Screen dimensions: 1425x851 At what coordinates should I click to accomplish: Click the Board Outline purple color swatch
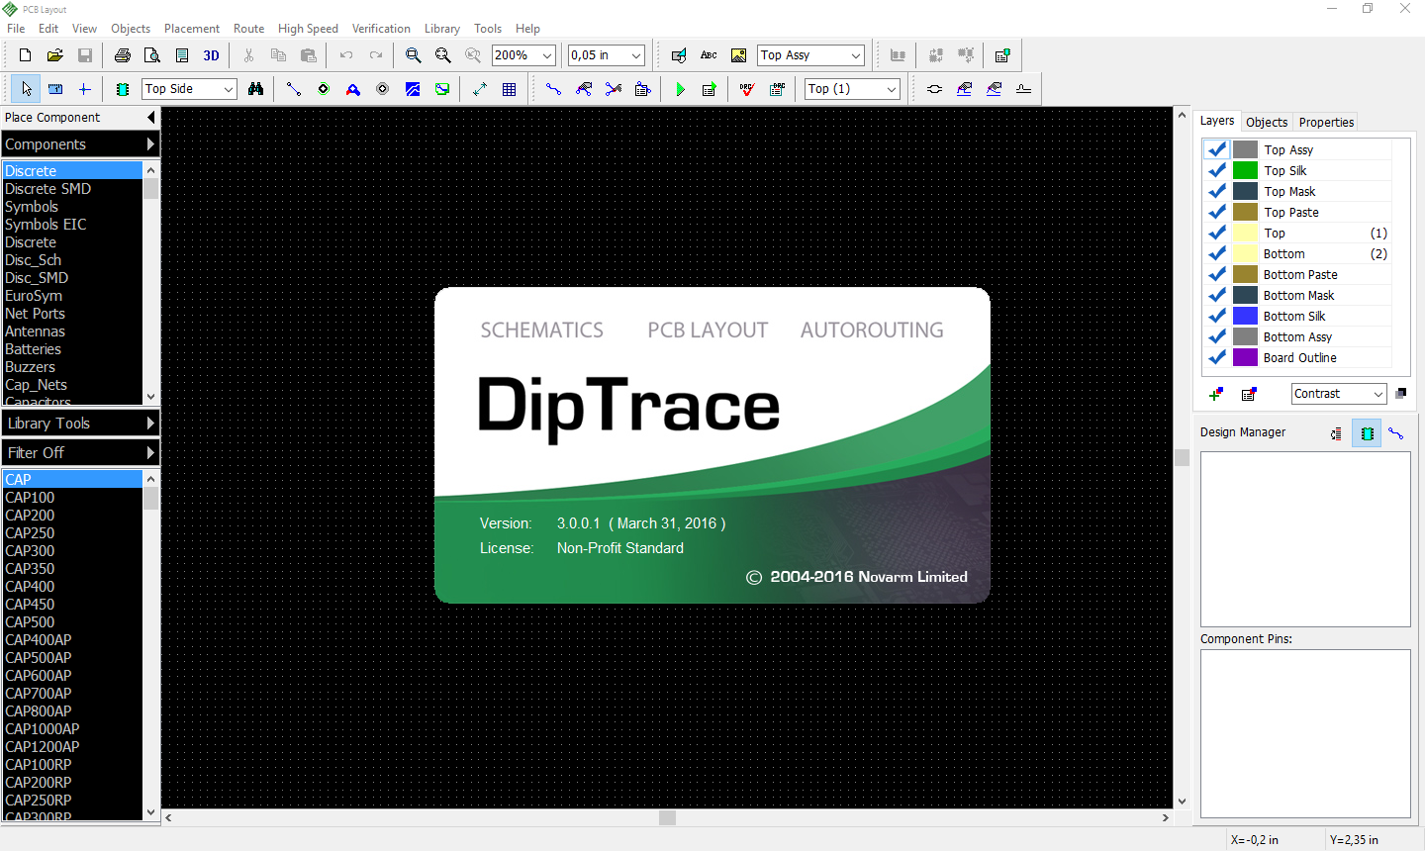coord(1245,357)
